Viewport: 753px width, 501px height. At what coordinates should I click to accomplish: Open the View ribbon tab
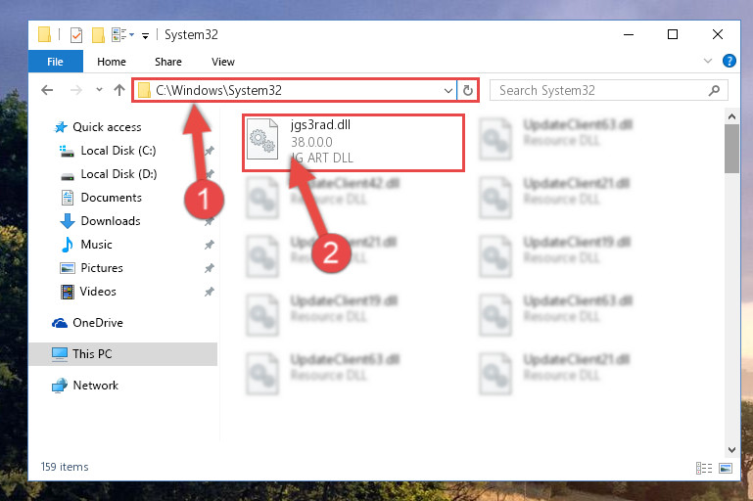coord(223,62)
